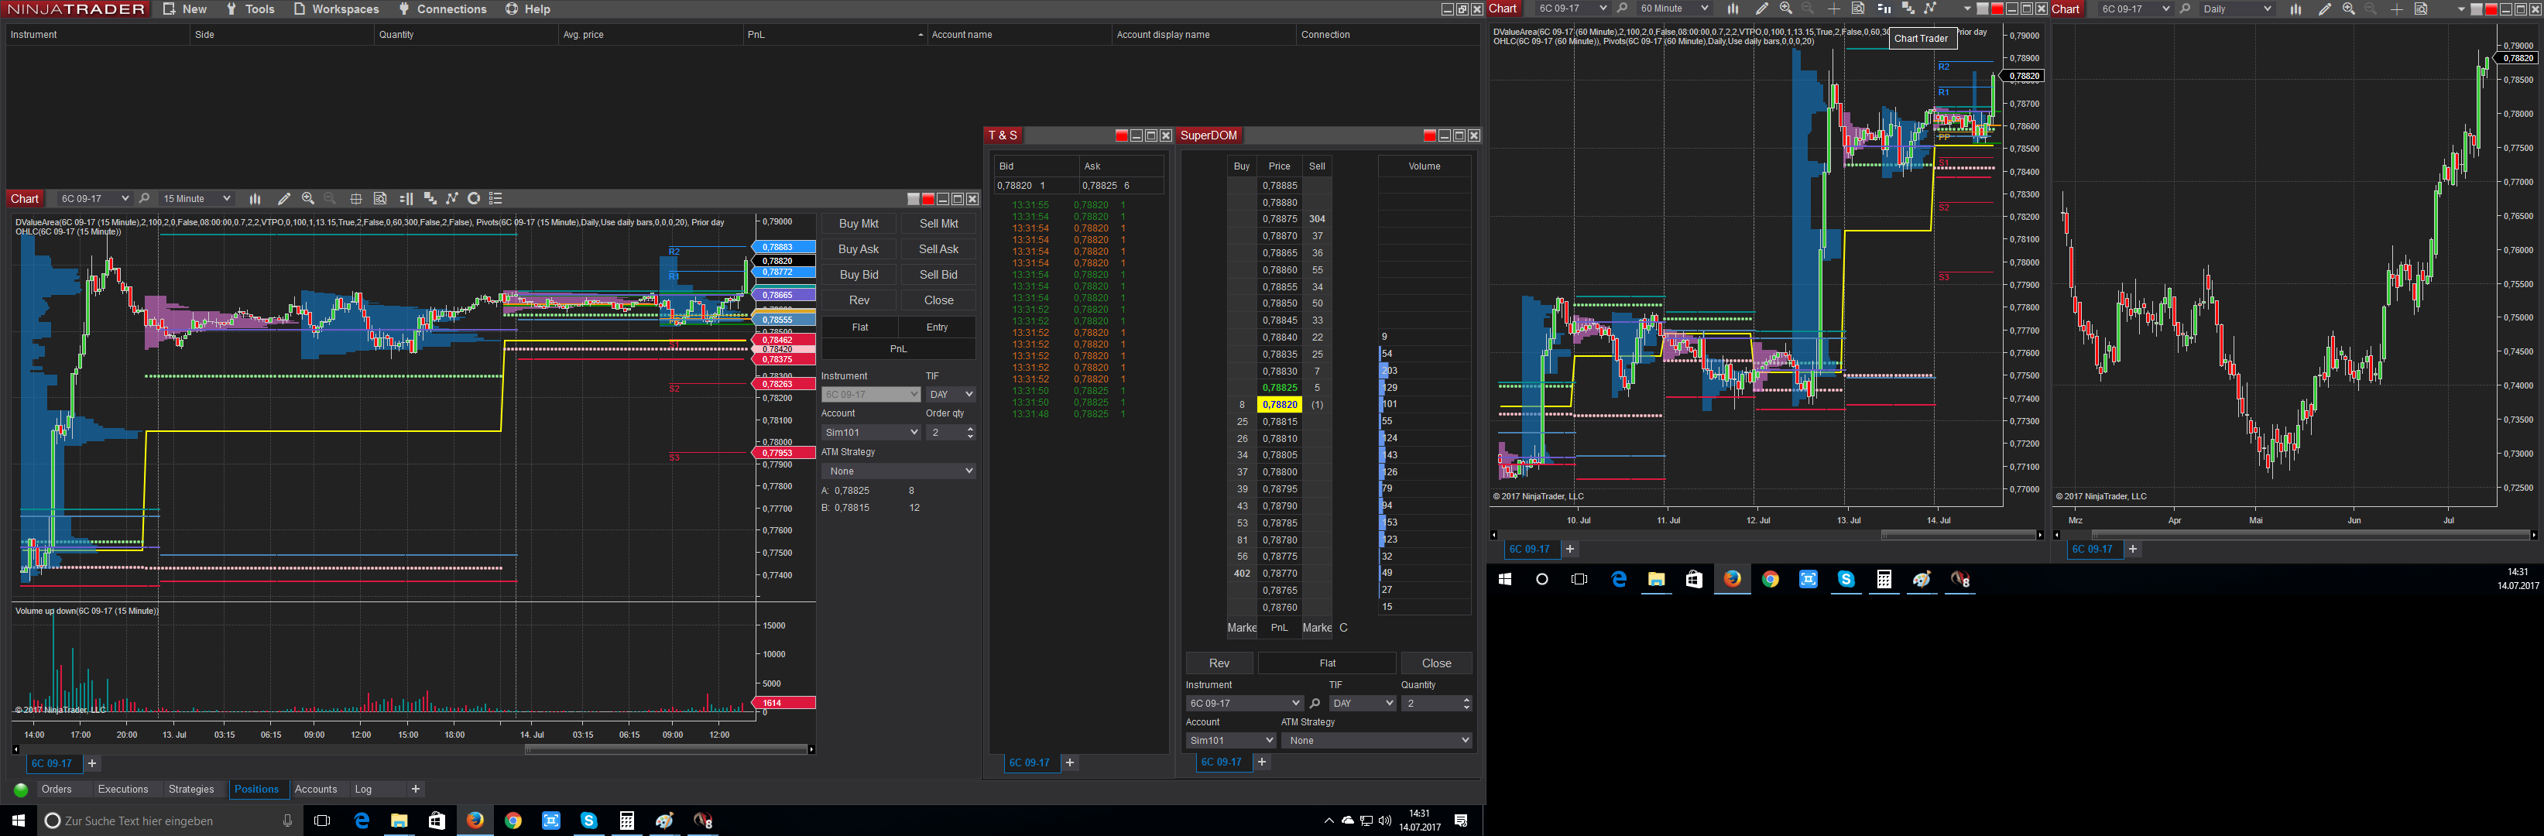Click Close button in SuperDOM
This screenshot has height=836, width=2544.
pos(1437,663)
